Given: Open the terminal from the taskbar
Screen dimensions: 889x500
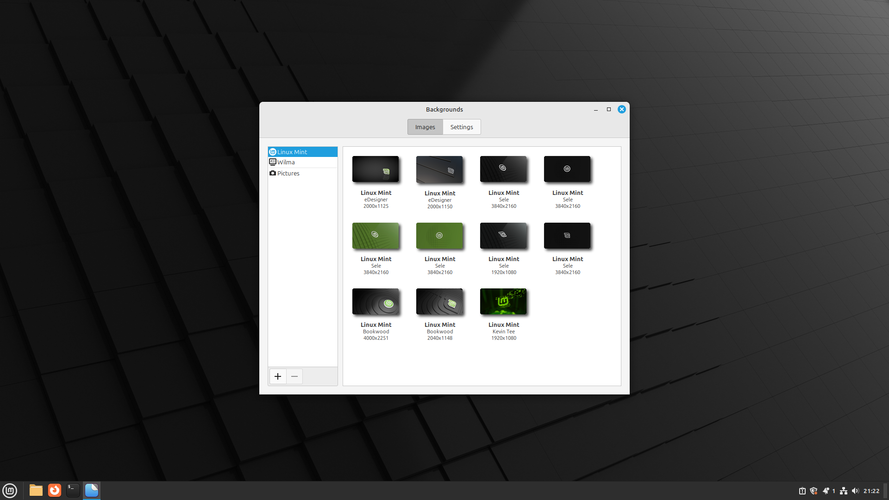Looking at the screenshot, I should (x=73, y=490).
